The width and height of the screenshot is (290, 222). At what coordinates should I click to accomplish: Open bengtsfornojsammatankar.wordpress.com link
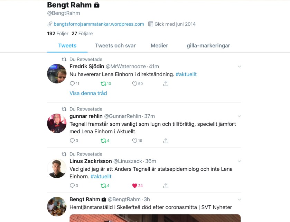coord(99,24)
